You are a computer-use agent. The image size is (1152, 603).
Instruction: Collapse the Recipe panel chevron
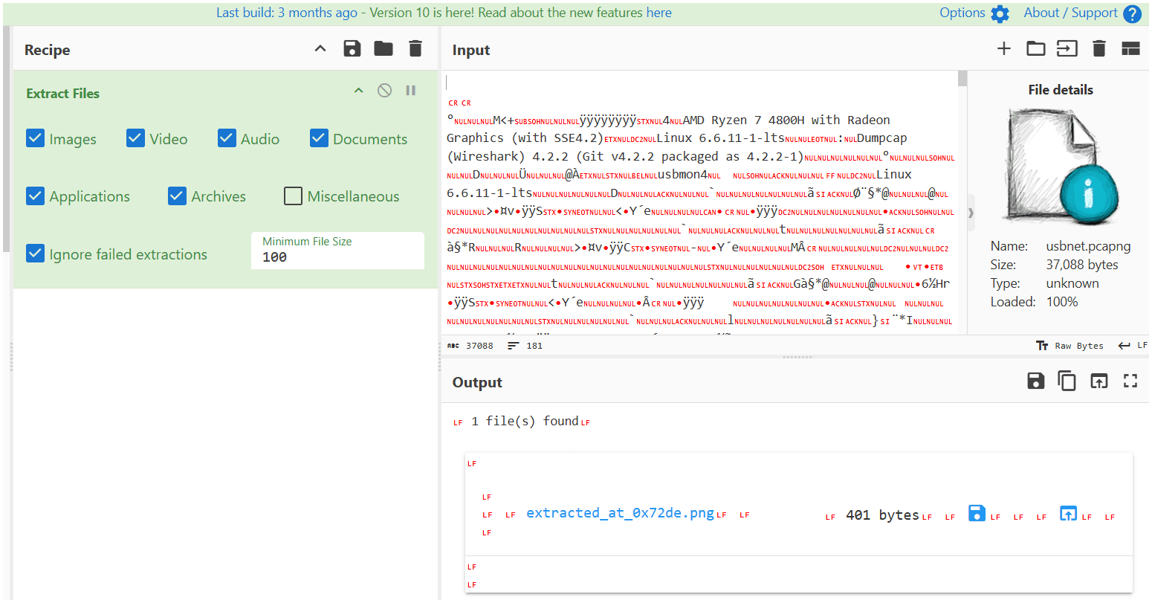click(320, 49)
